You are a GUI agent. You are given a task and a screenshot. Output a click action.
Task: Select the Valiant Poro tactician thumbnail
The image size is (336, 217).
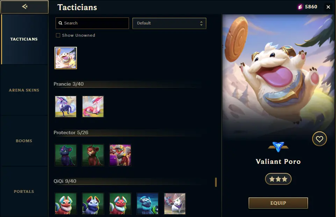pos(66,58)
